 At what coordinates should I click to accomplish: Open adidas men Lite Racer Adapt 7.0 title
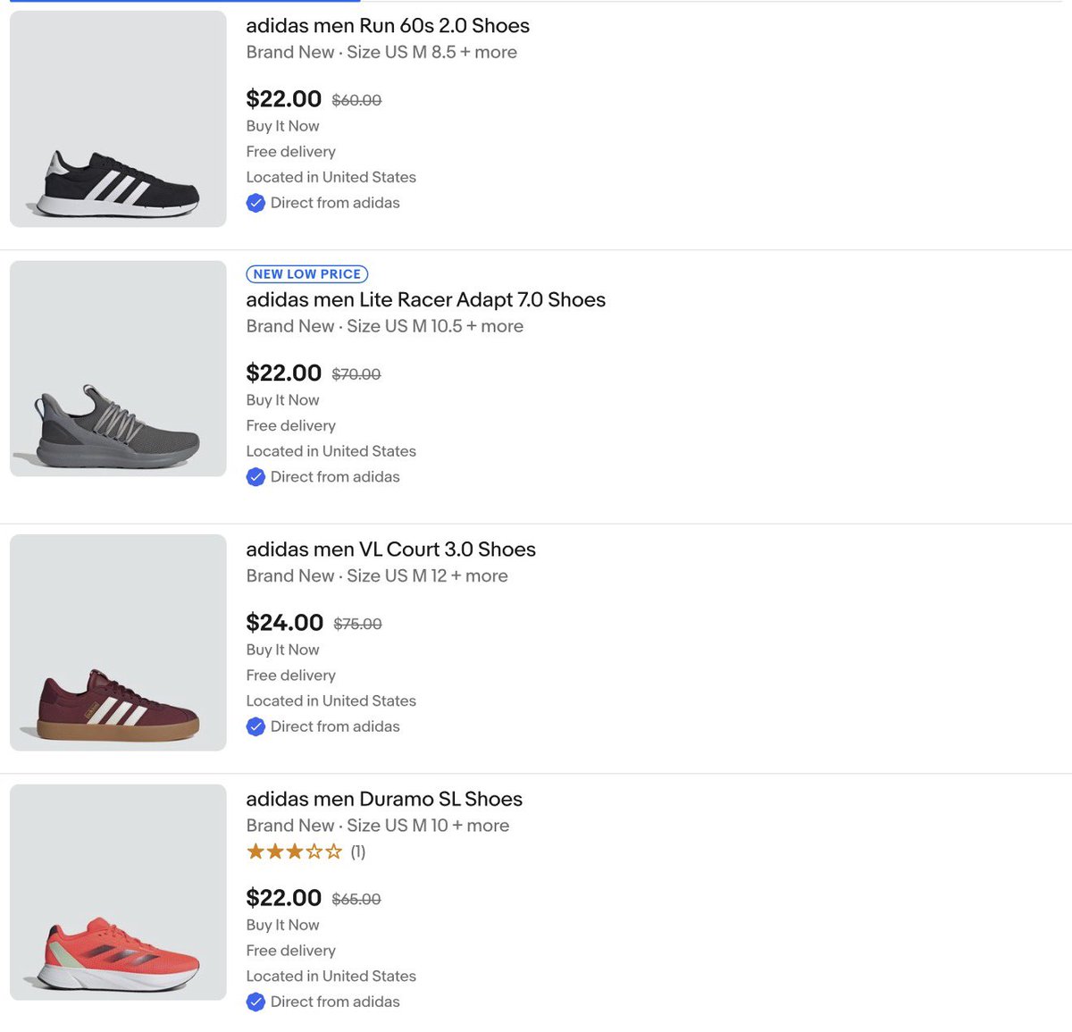coord(426,300)
